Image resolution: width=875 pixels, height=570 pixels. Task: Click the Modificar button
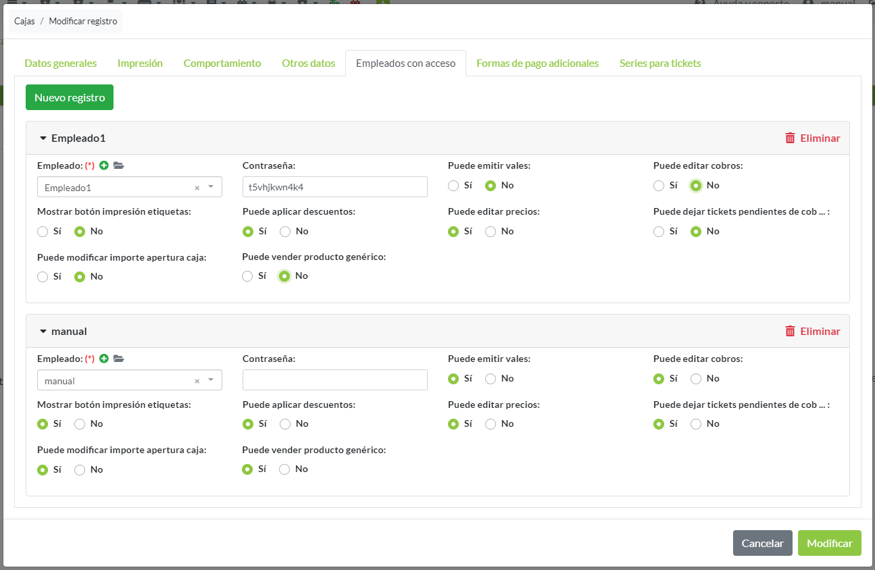[x=829, y=543]
